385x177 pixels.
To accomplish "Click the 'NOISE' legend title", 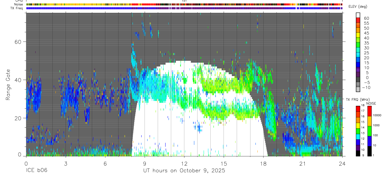I will pyautogui.click(x=371, y=103).
